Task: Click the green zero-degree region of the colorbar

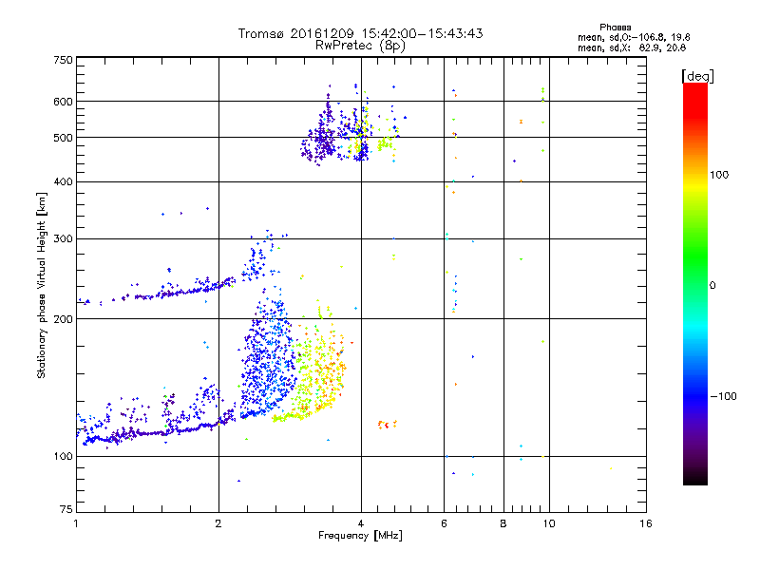Action: pos(695,285)
